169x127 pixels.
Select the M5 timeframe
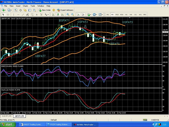tap(112, 15)
